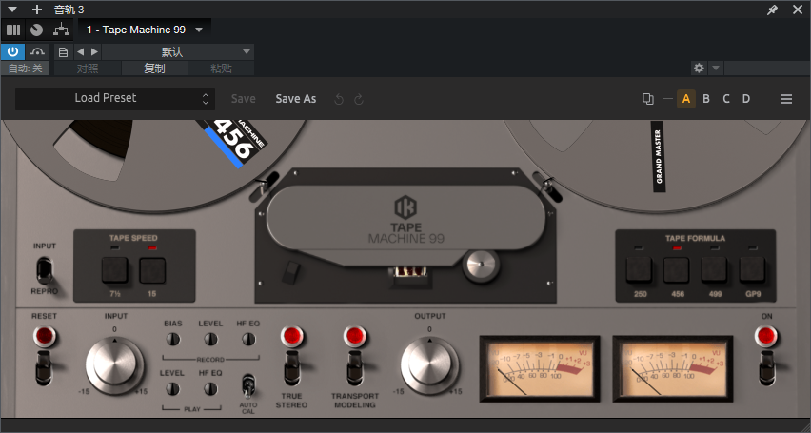The width and height of the screenshot is (811, 433).
Task: Flip the RESET lever switch
Action: point(44,367)
